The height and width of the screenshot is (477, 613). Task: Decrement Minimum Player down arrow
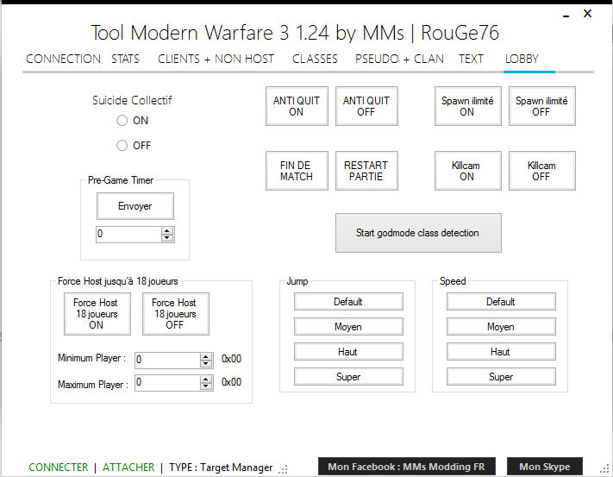point(206,364)
